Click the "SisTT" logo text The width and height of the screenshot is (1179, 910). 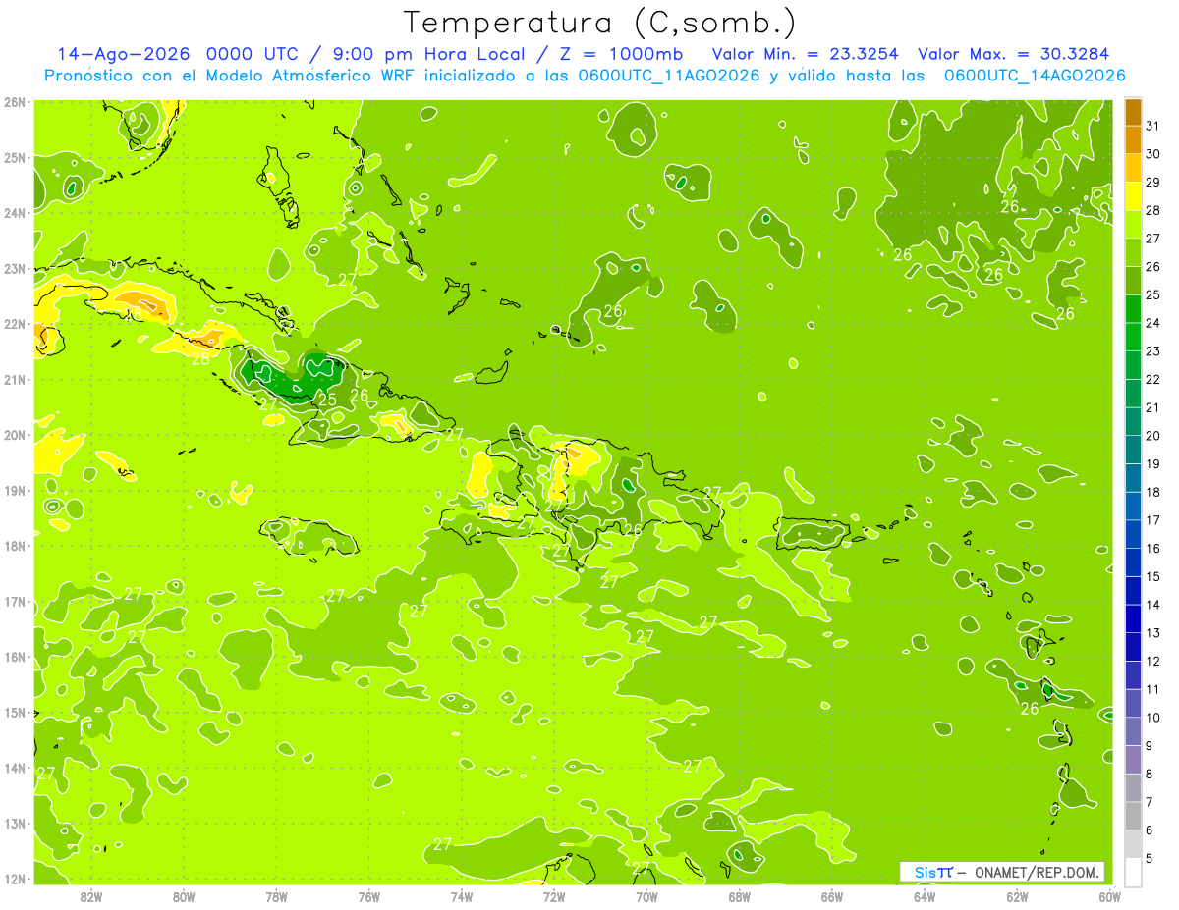(933, 872)
